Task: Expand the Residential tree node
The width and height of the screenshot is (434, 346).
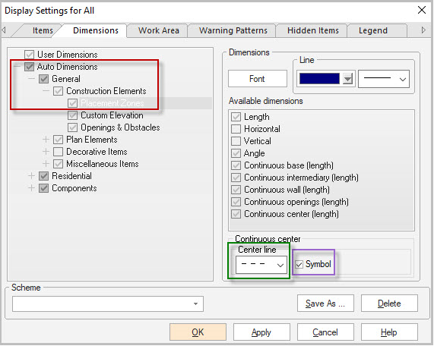Action: (x=32, y=176)
